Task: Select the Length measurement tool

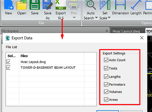Action: pos(136,5)
